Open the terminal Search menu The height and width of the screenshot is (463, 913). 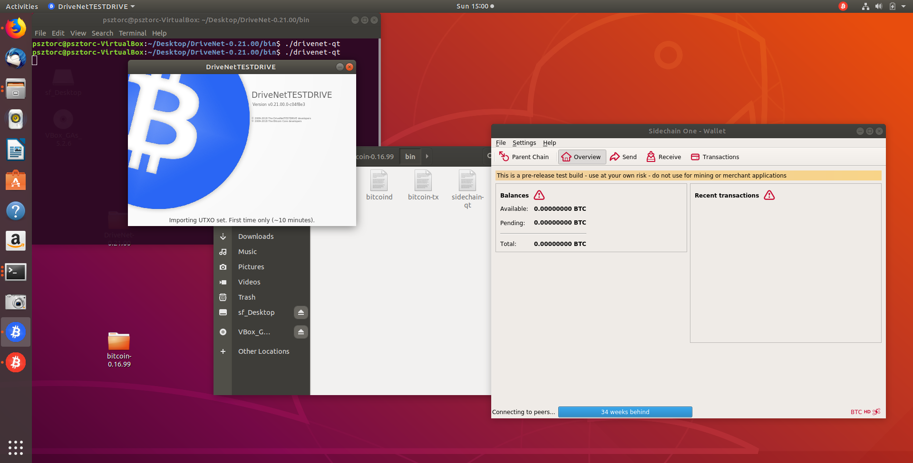pyautogui.click(x=102, y=33)
